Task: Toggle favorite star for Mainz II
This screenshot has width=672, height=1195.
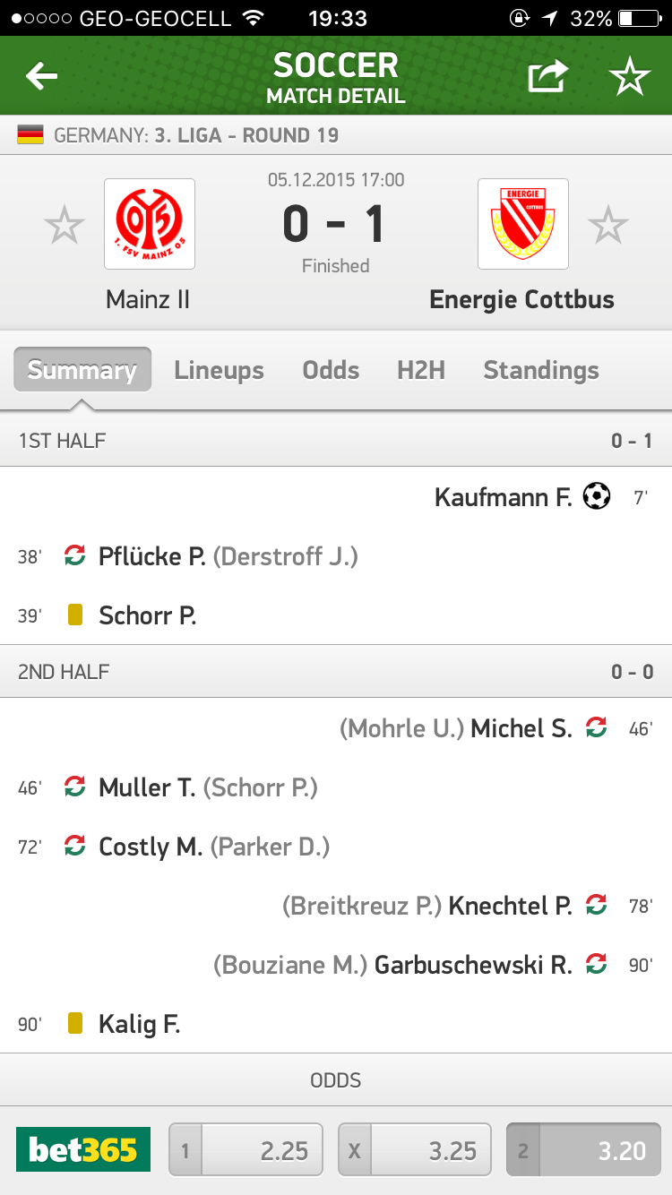Action: click(65, 225)
